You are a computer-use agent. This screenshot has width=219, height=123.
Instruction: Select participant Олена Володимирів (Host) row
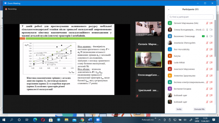pos(191,30)
